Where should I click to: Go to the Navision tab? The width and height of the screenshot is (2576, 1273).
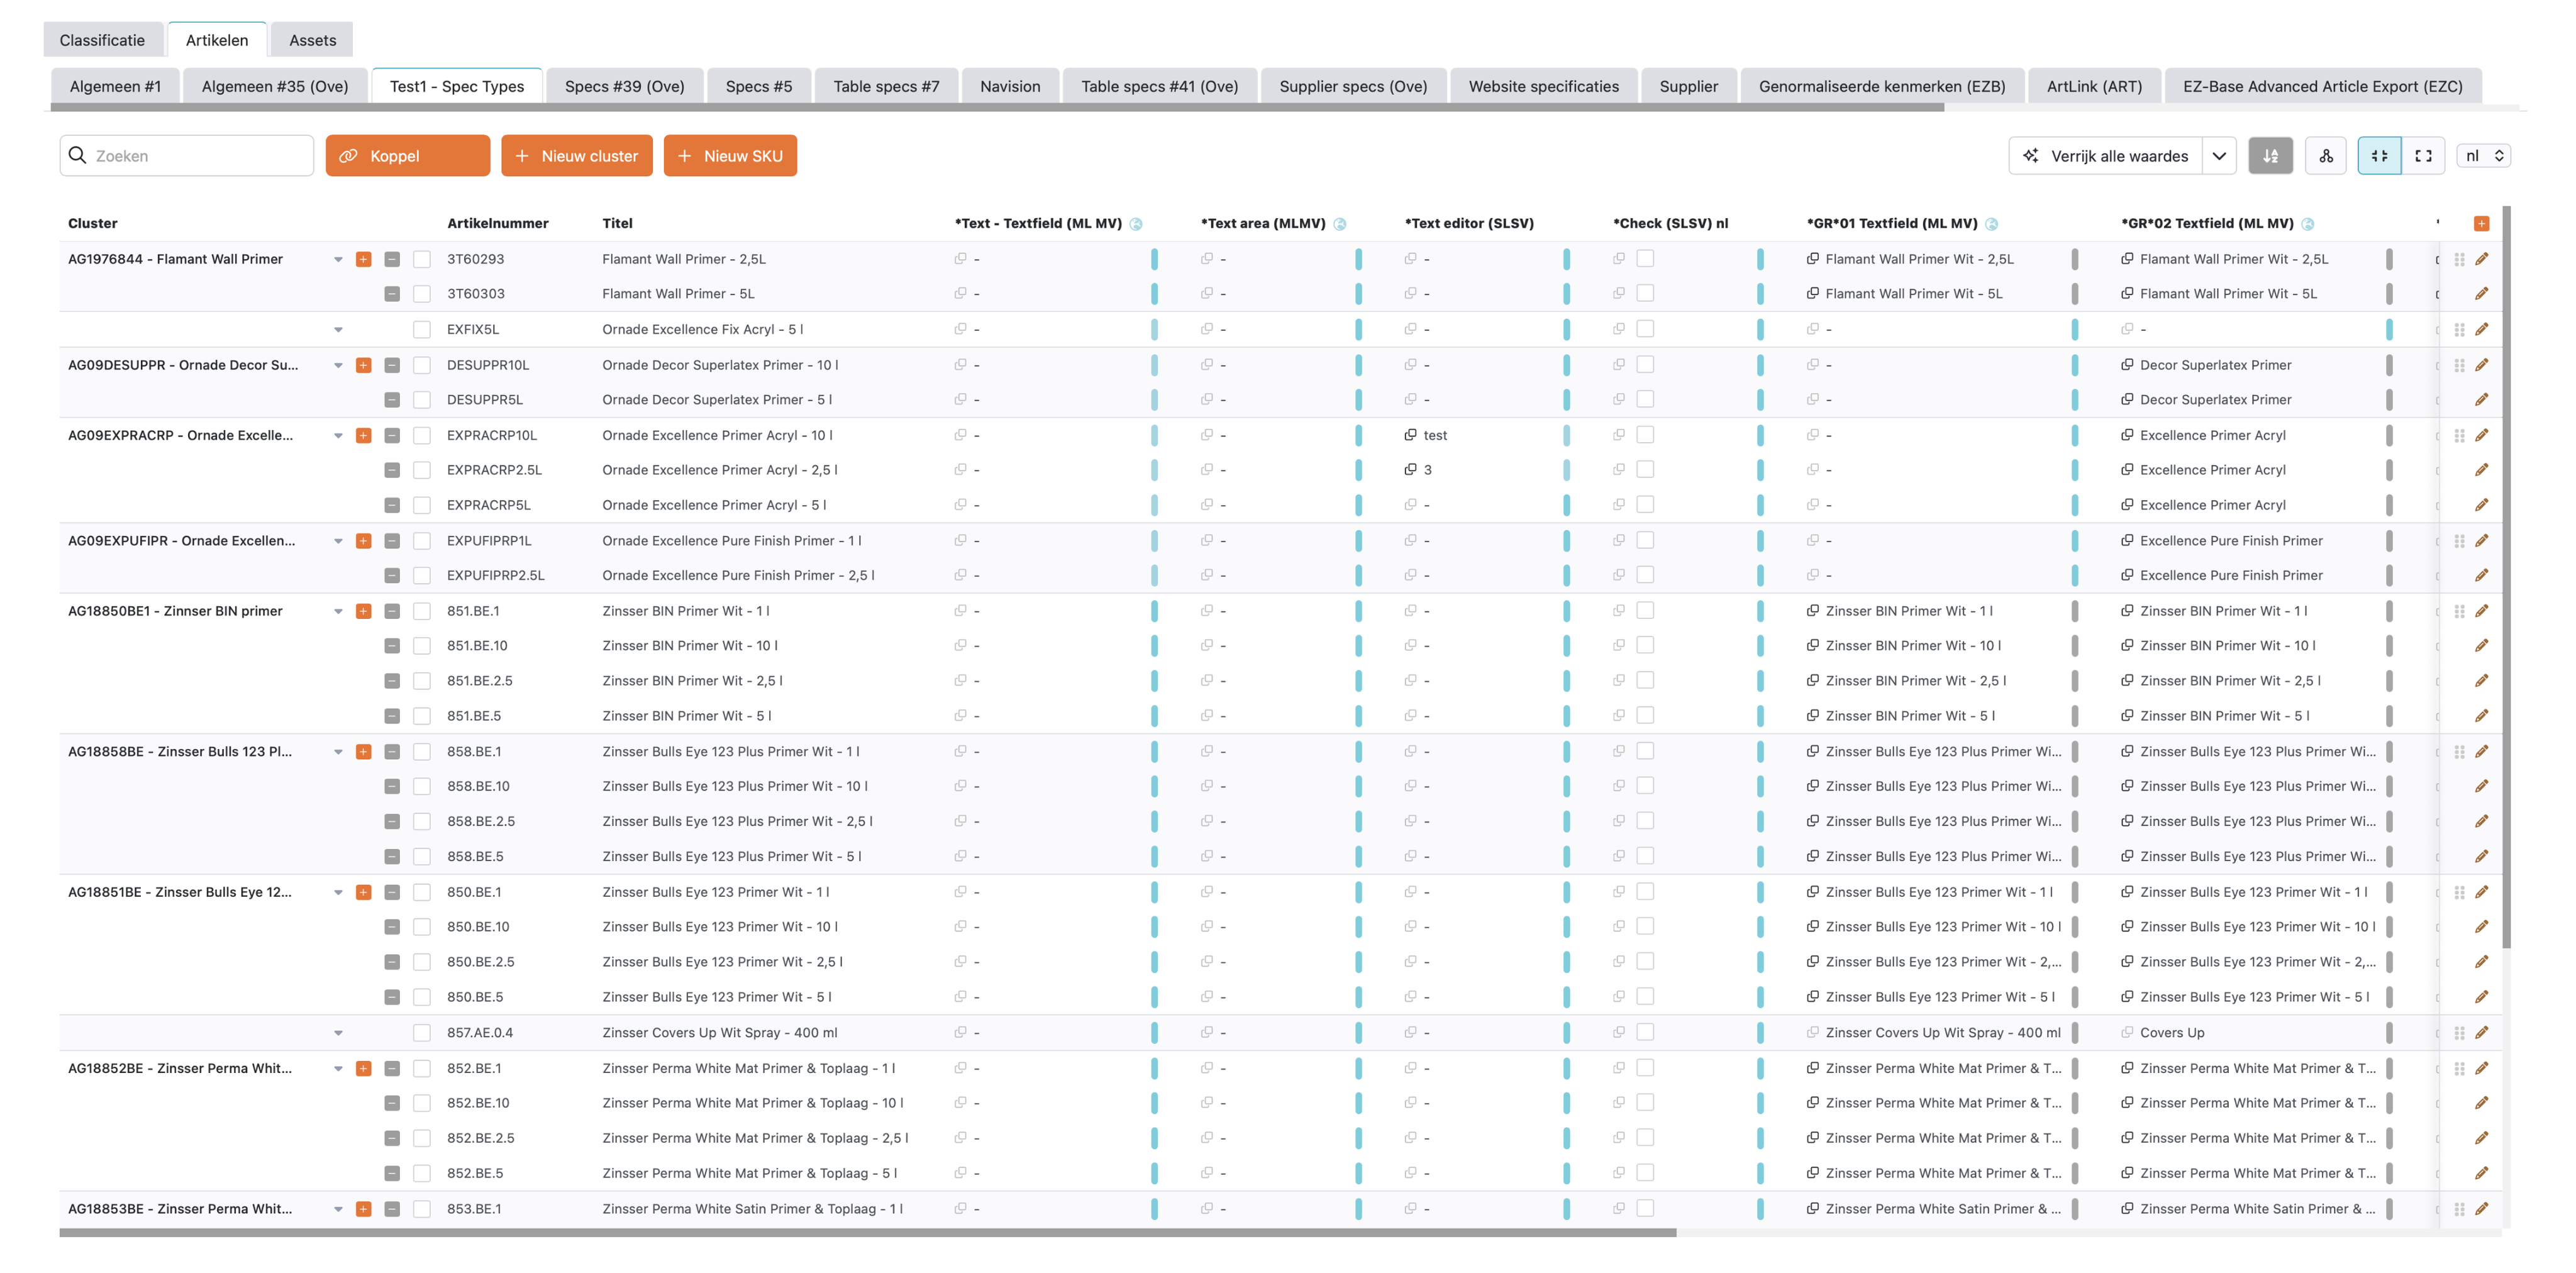(x=1010, y=86)
